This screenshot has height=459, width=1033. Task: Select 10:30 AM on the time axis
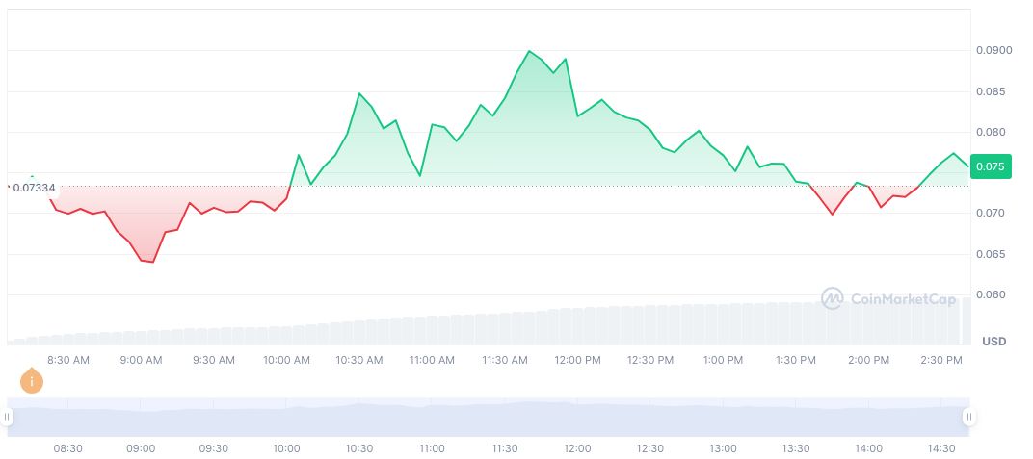click(x=358, y=360)
